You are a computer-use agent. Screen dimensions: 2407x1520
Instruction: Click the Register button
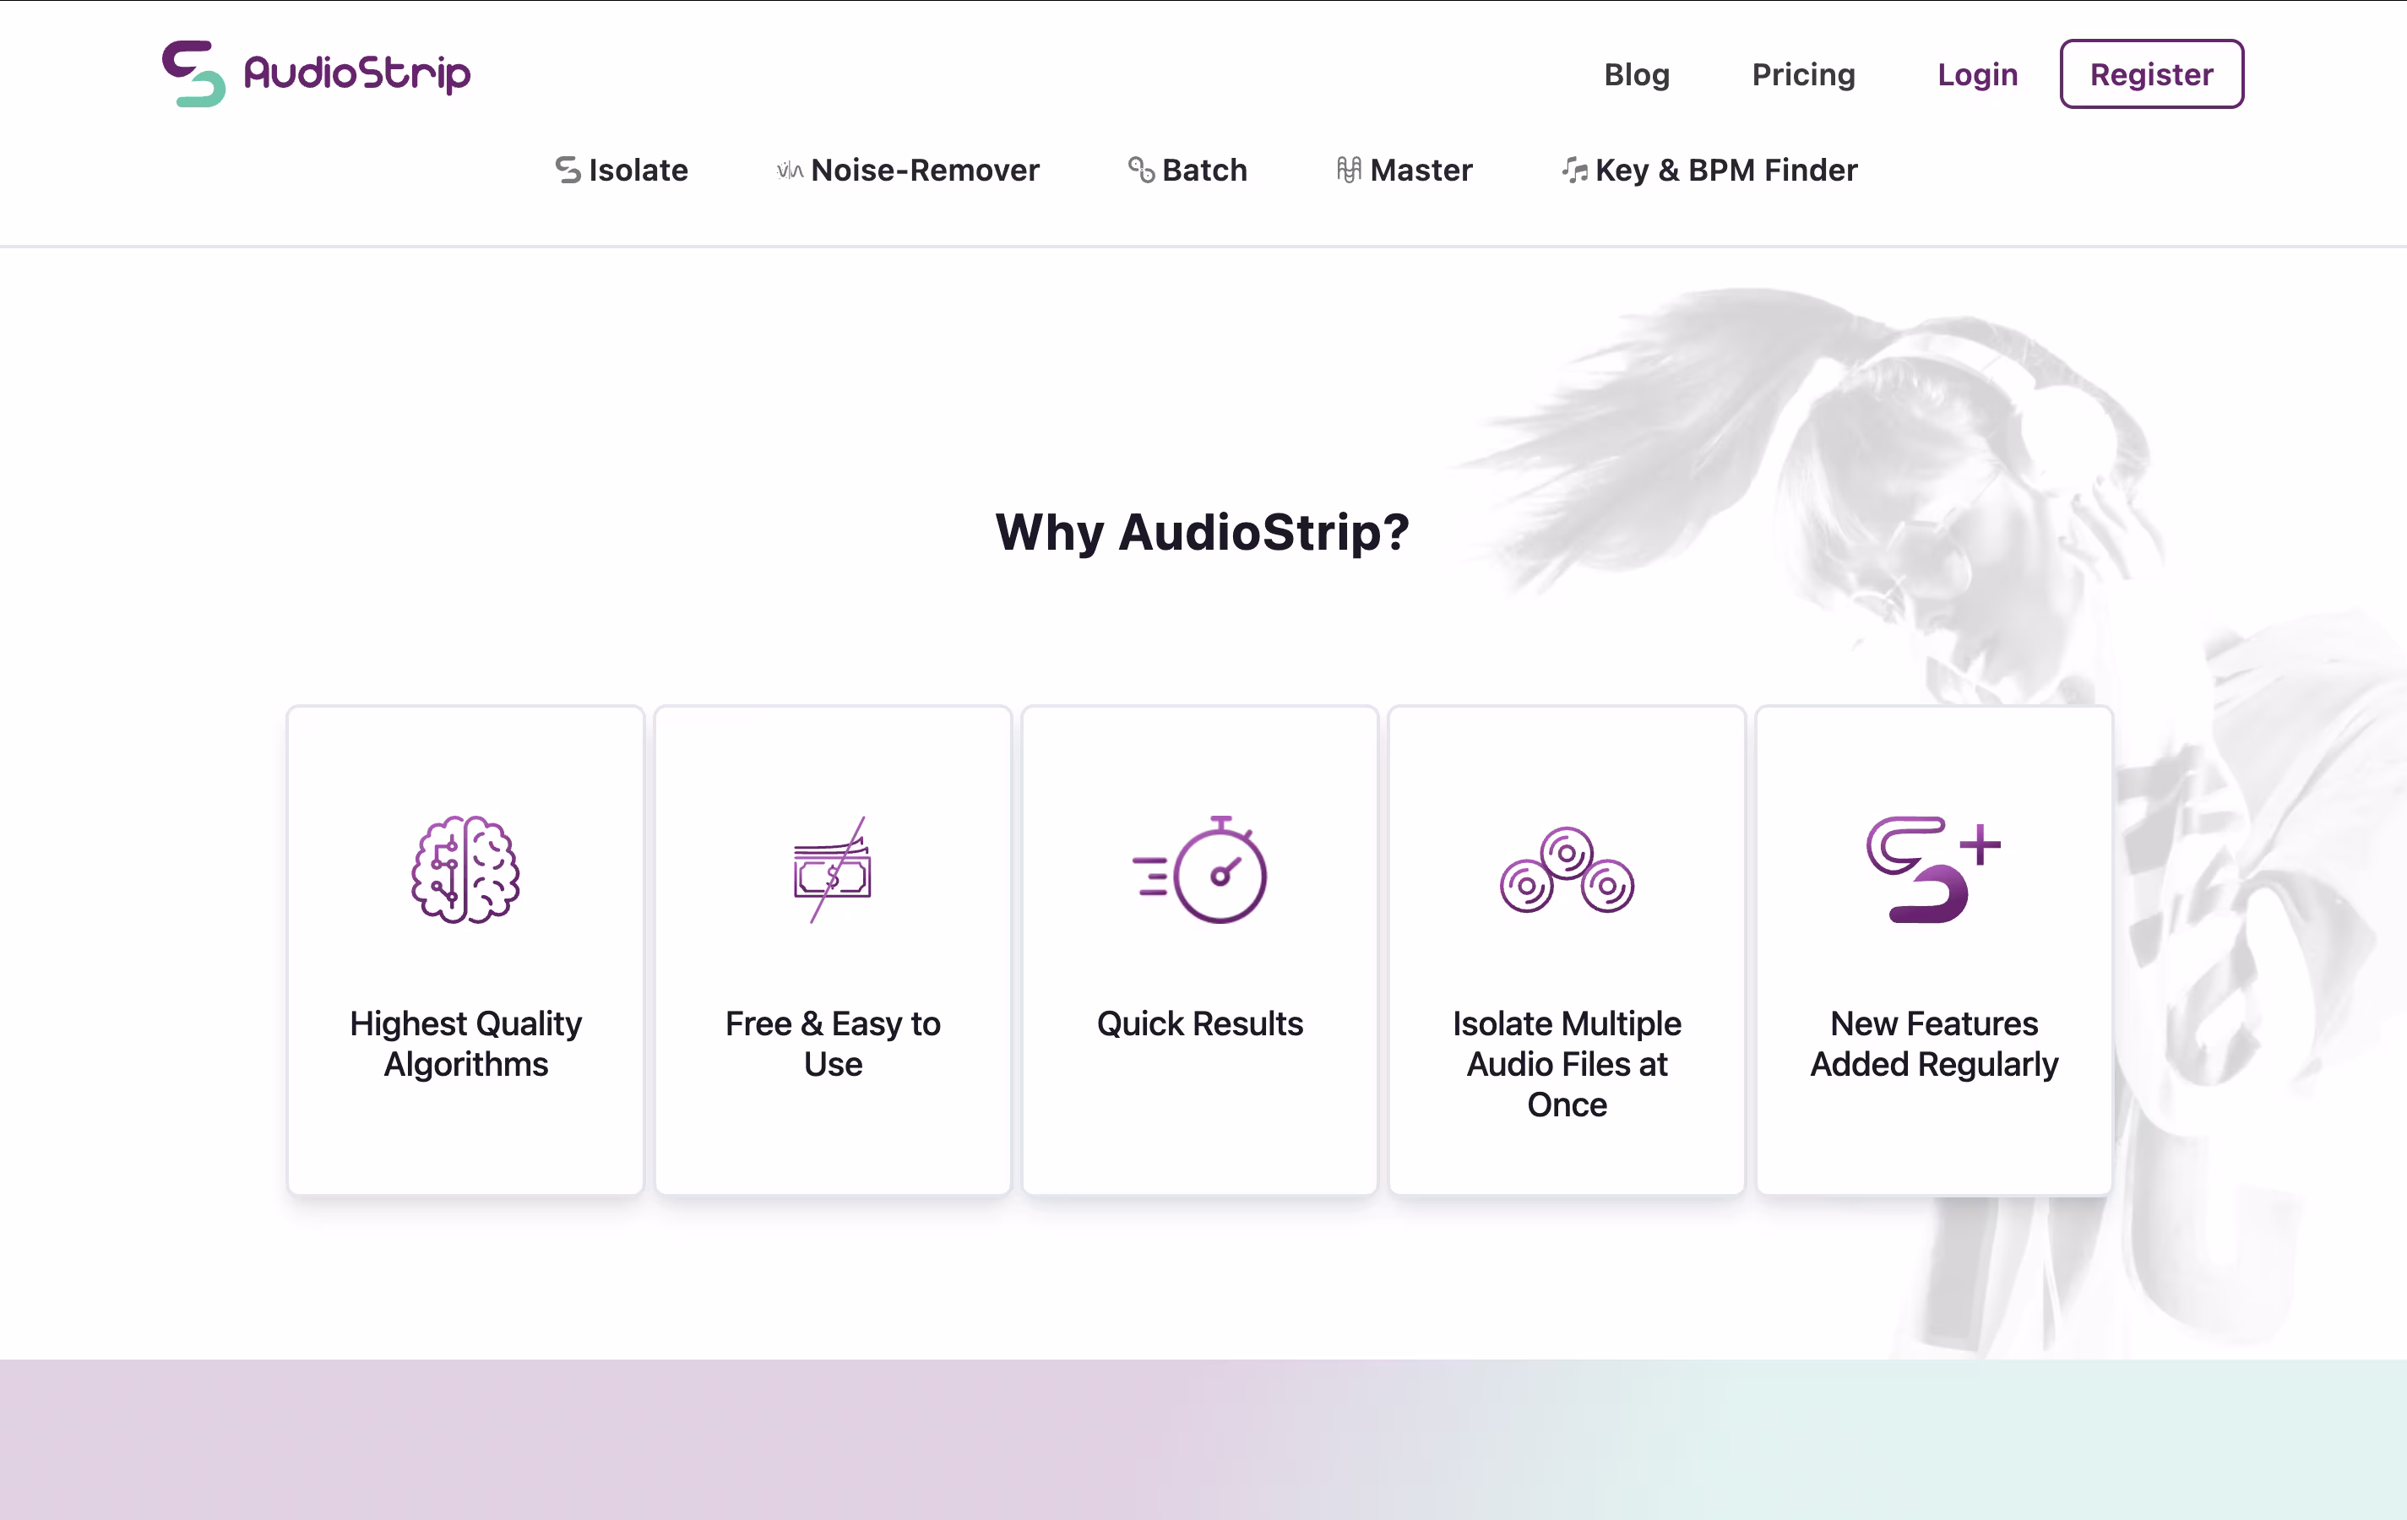point(2151,74)
